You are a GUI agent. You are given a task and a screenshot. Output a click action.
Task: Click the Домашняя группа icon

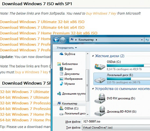point(59,94)
